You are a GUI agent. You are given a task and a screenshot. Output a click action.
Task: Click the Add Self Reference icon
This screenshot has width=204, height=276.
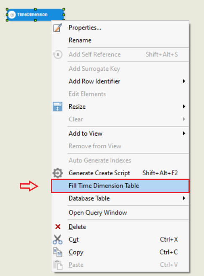(x=58, y=54)
